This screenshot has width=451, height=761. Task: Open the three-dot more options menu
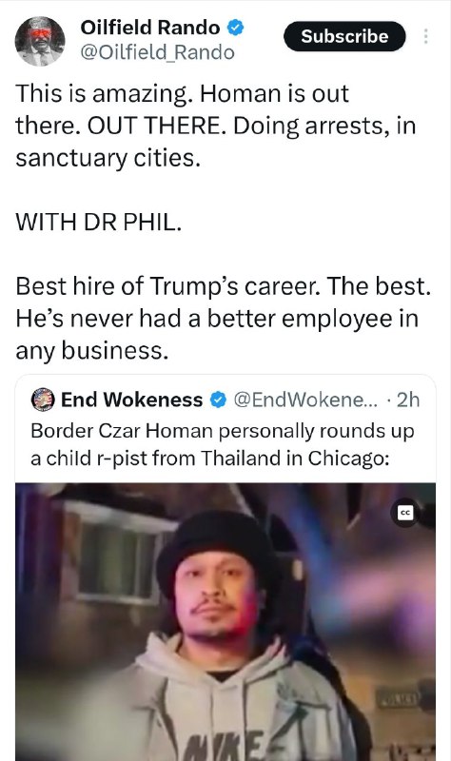(425, 36)
